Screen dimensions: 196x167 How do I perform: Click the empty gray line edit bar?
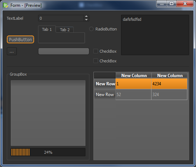[64, 51]
